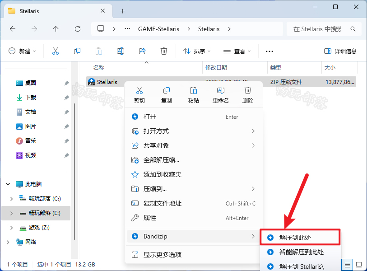Choose 添加到收藏夹 in context menu

point(194,174)
